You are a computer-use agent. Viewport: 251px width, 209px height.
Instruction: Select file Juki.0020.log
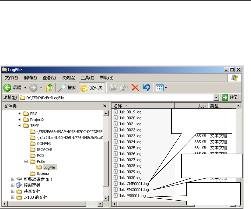128,118
